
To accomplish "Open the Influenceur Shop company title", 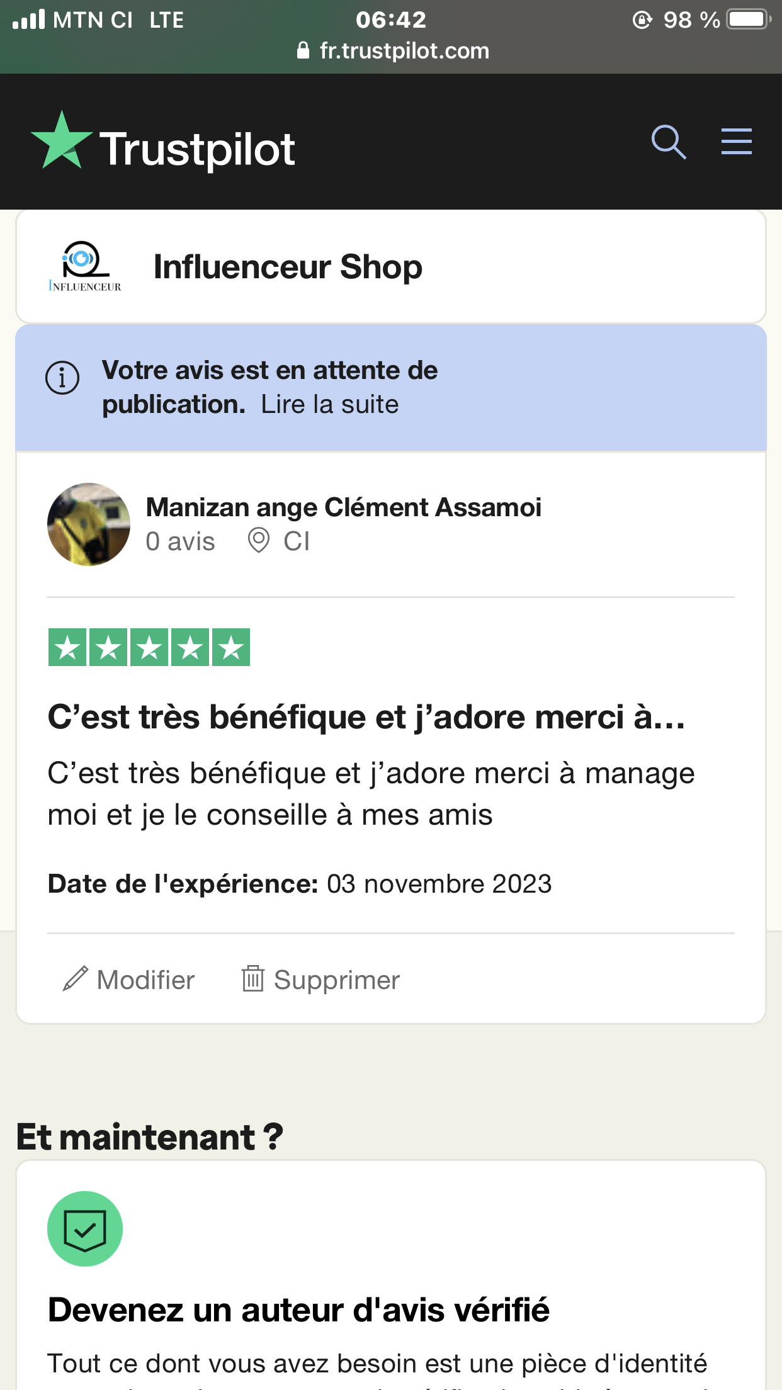I will [288, 267].
